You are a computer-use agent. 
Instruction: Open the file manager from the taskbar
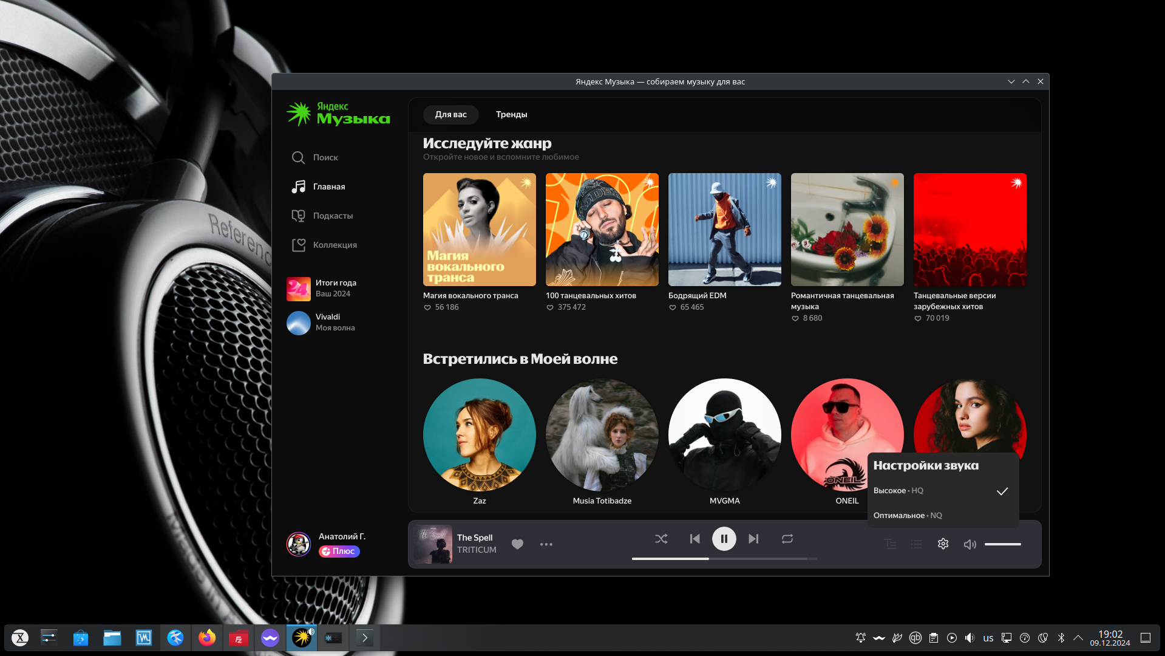point(112,638)
